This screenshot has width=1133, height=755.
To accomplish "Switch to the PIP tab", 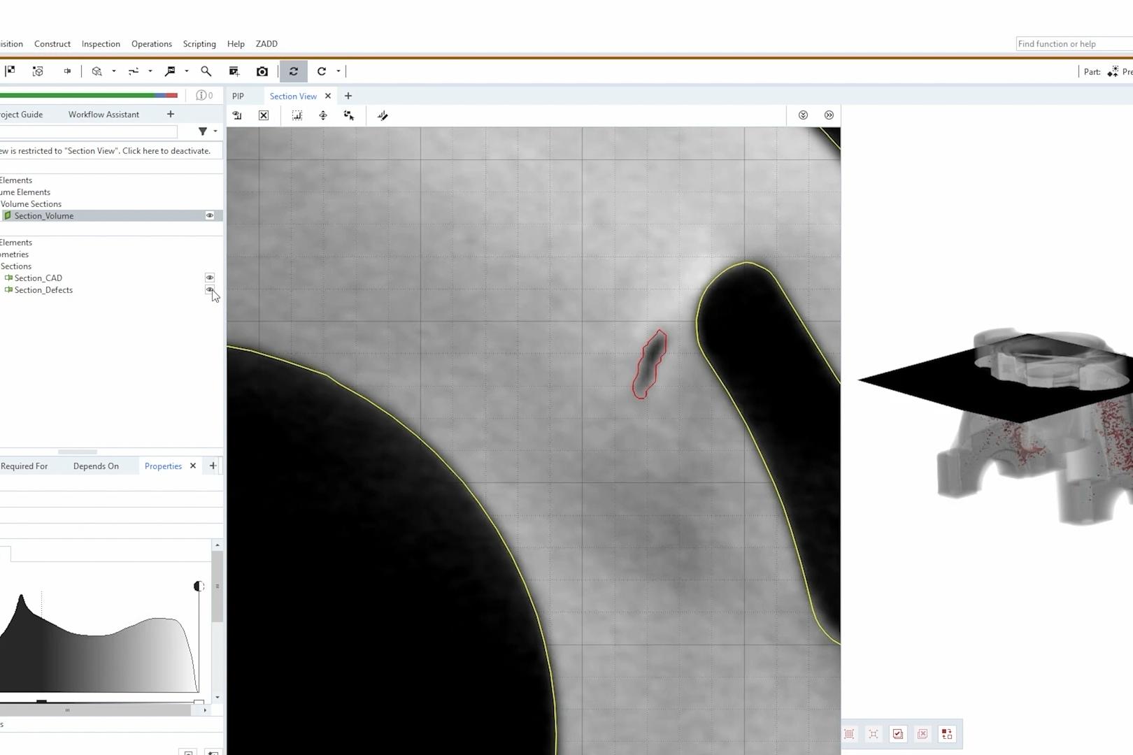I will (238, 96).
